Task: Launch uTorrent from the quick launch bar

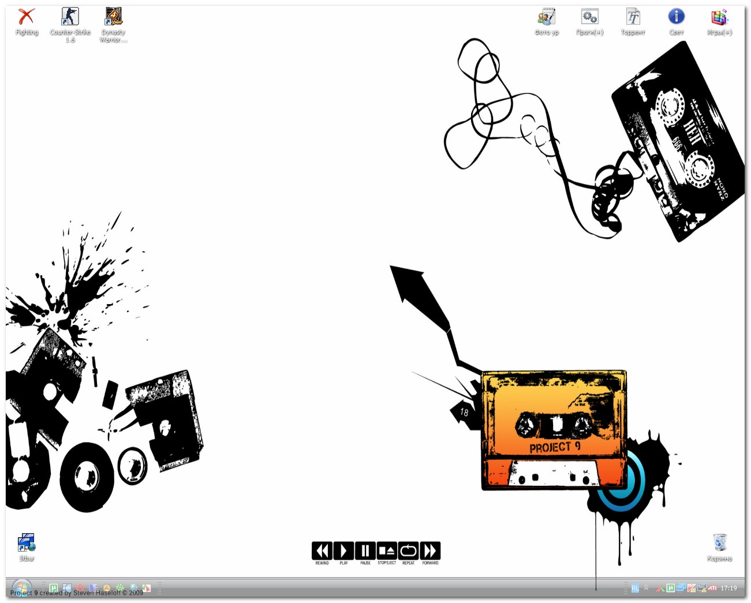Action: pos(54,588)
